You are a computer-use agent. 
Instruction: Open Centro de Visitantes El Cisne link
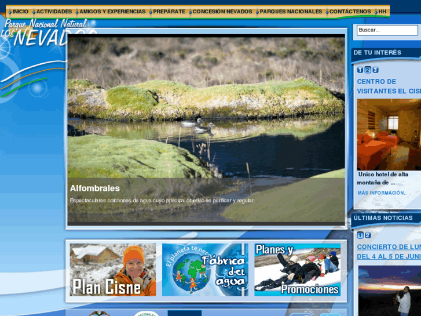click(x=389, y=86)
